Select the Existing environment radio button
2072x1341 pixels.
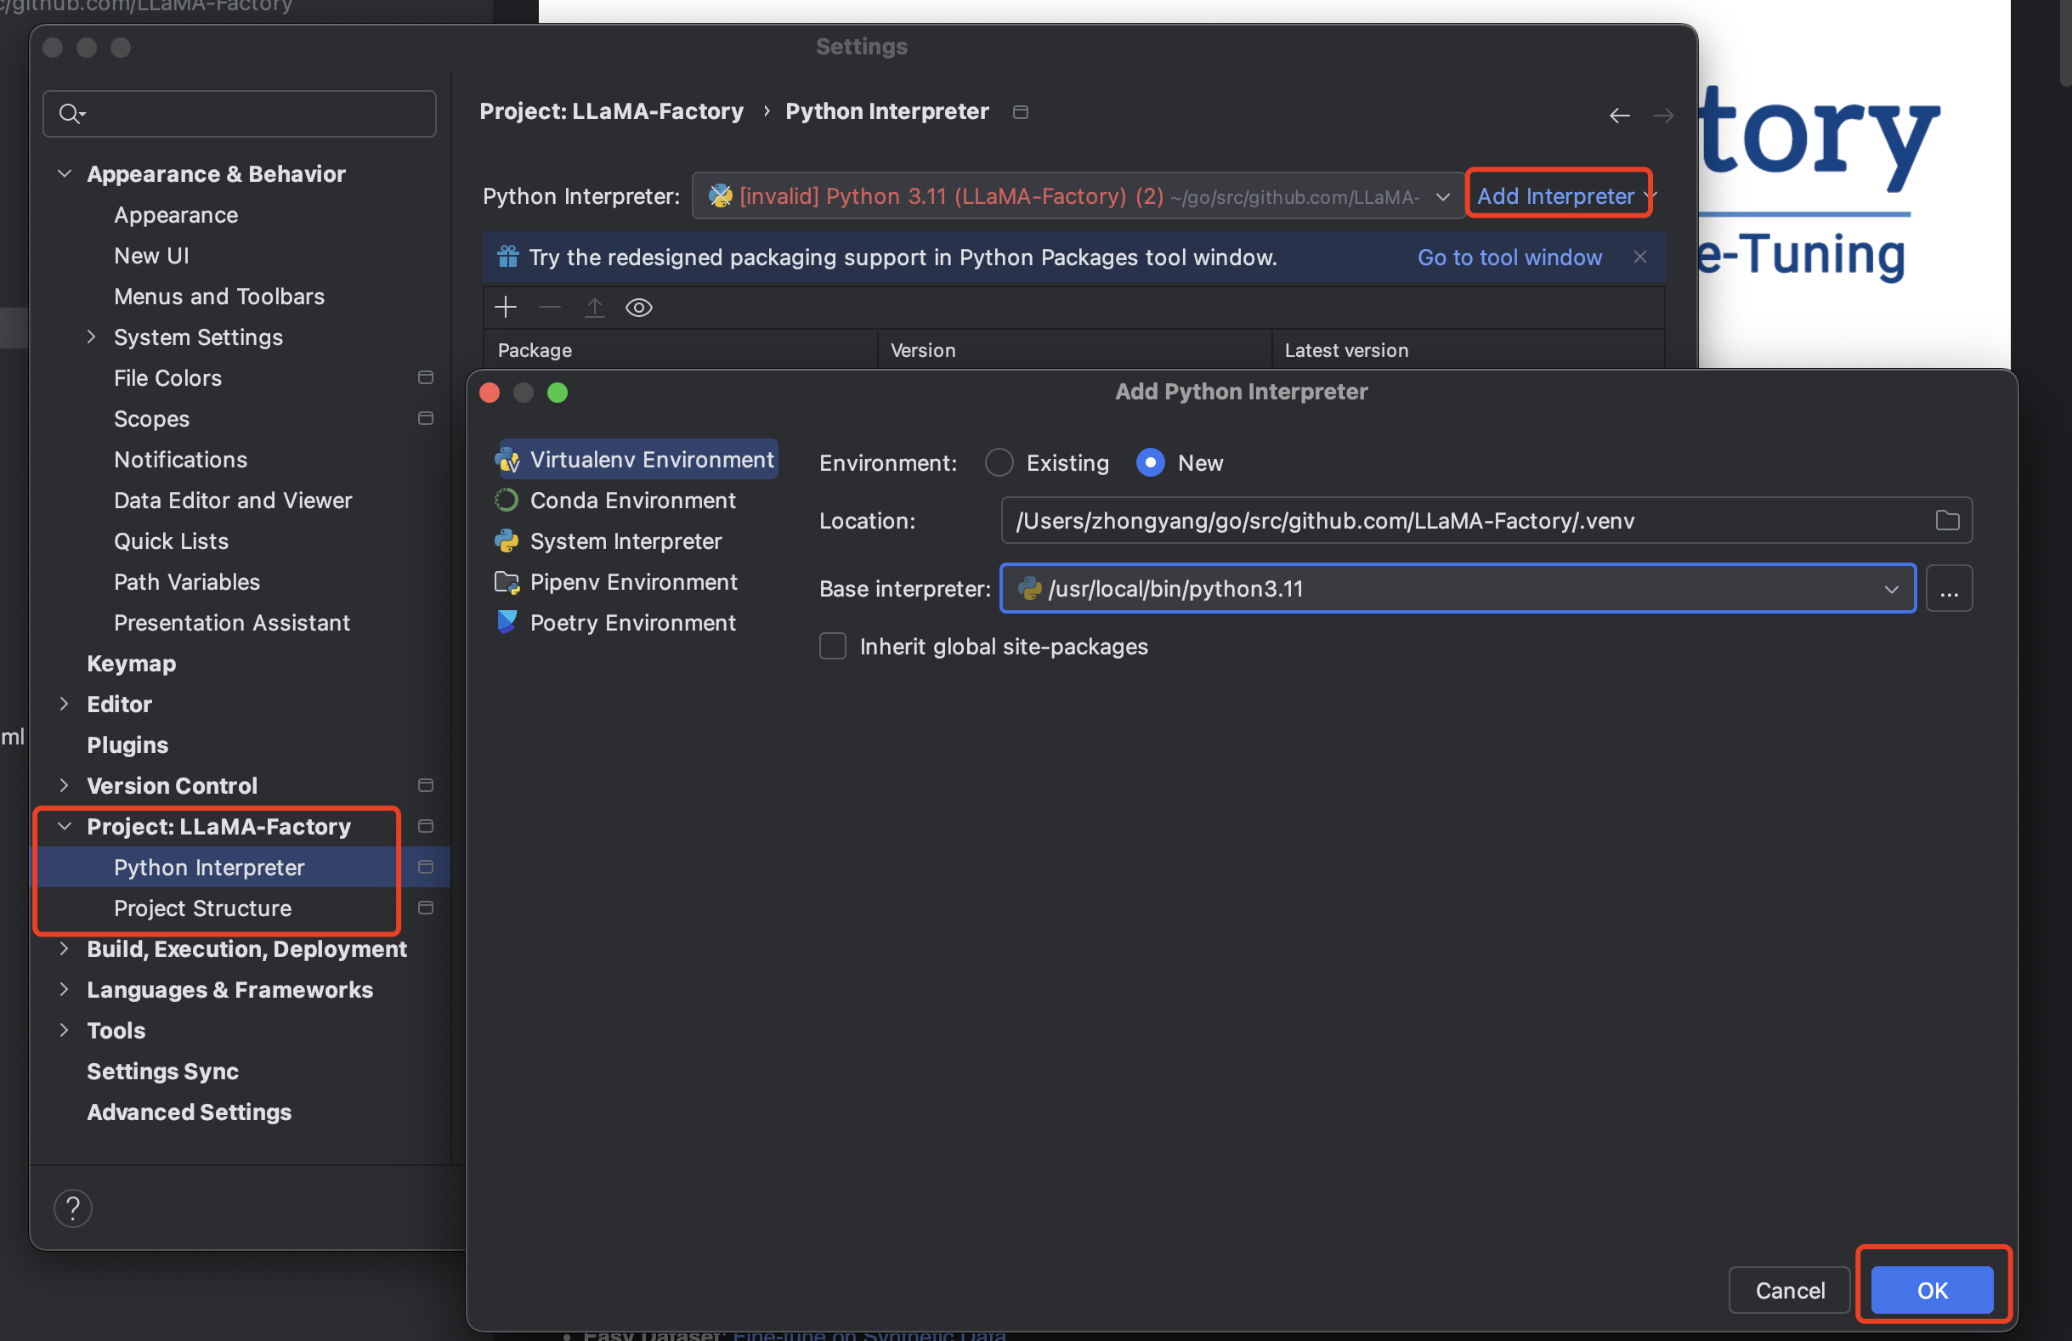pyautogui.click(x=999, y=462)
